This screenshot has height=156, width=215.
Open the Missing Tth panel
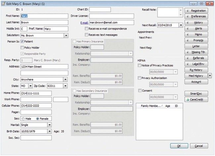click(x=196, y=52)
